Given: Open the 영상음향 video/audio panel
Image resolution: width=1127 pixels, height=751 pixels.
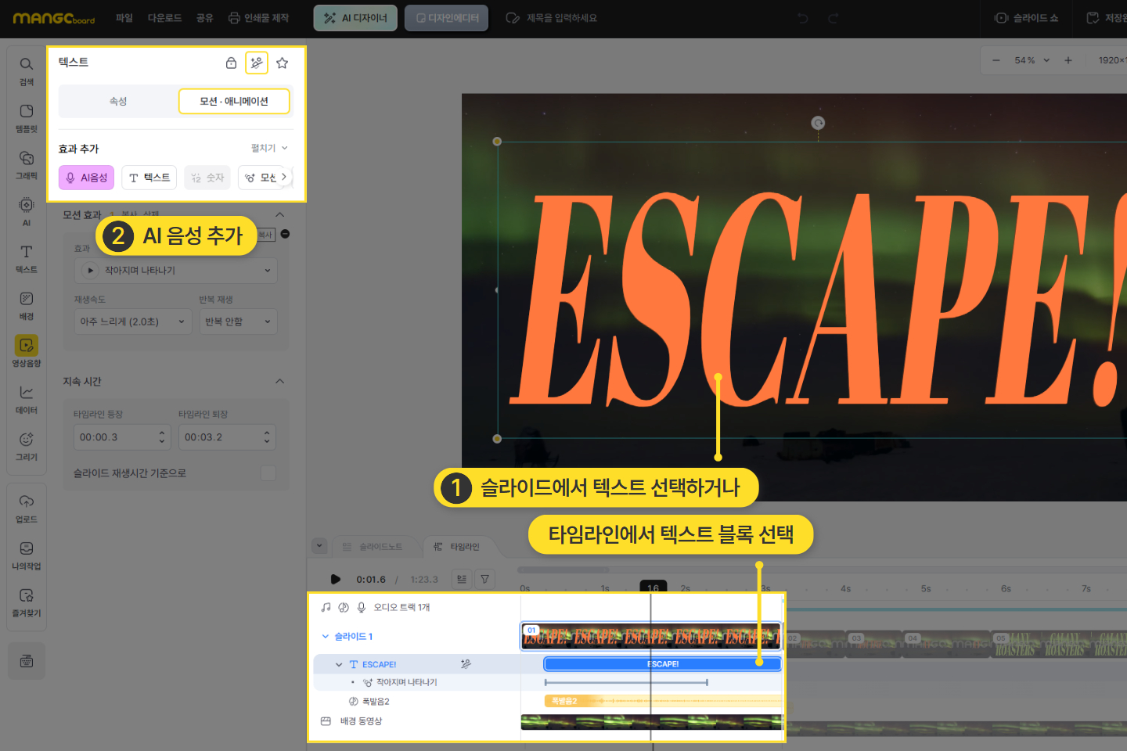Looking at the screenshot, I should click(x=26, y=351).
